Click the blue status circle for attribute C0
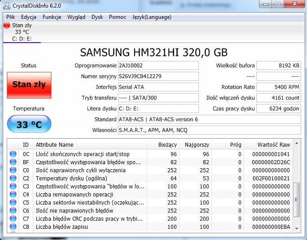This screenshot has height=240, width=307. [13, 170]
